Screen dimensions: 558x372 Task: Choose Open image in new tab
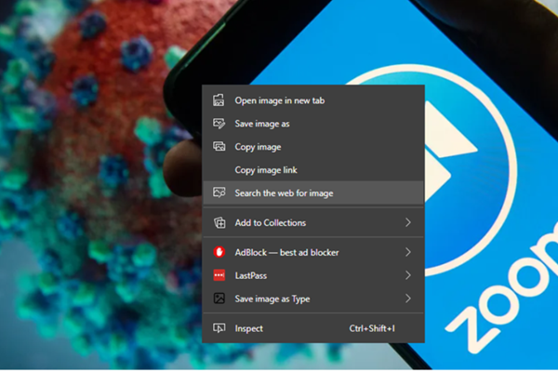pyautogui.click(x=313, y=100)
